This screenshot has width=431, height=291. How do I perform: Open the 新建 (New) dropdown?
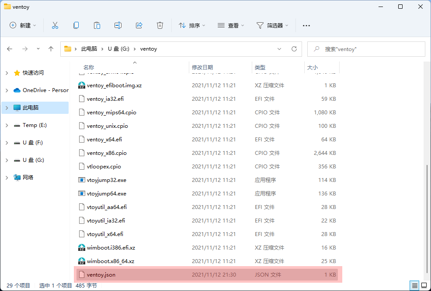tap(23, 25)
